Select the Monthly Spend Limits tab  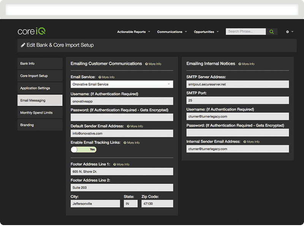[x=40, y=113]
